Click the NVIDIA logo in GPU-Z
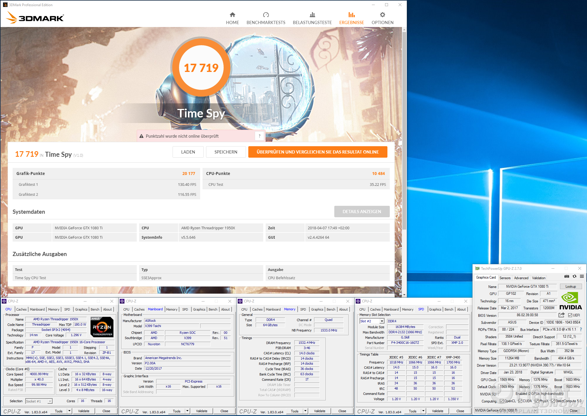This screenshot has height=416, width=587. [570, 301]
